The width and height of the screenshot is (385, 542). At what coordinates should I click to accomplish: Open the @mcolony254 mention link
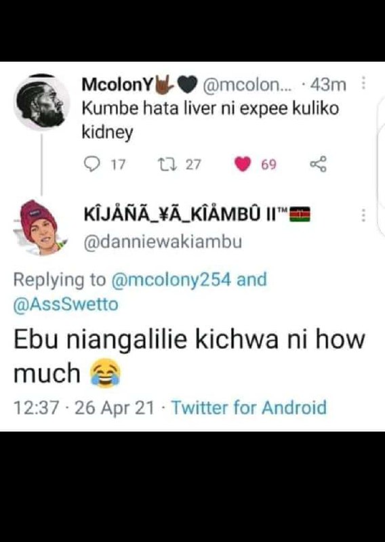click(x=171, y=279)
